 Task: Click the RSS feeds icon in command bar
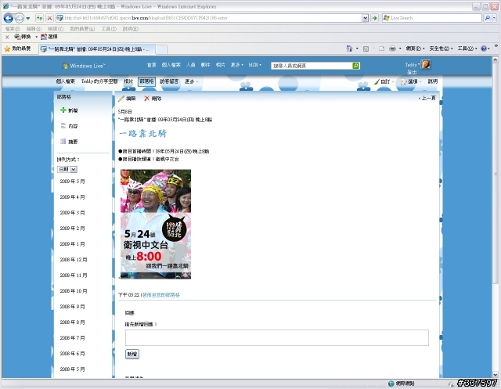click(x=366, y=49)
